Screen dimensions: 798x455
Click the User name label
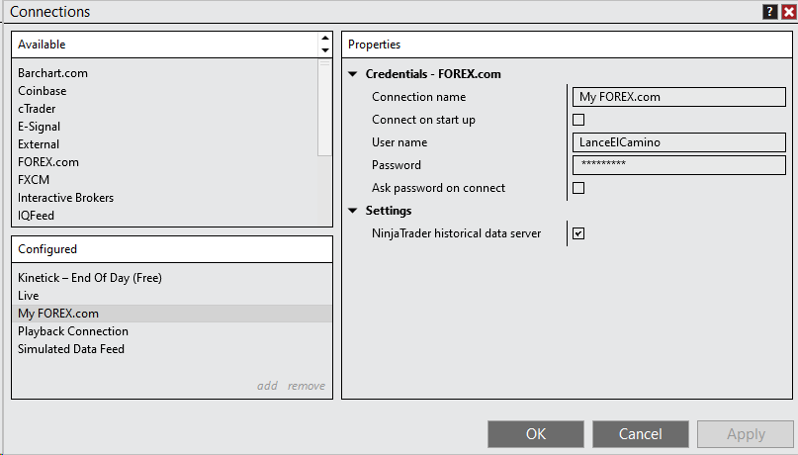click(399, 142)
